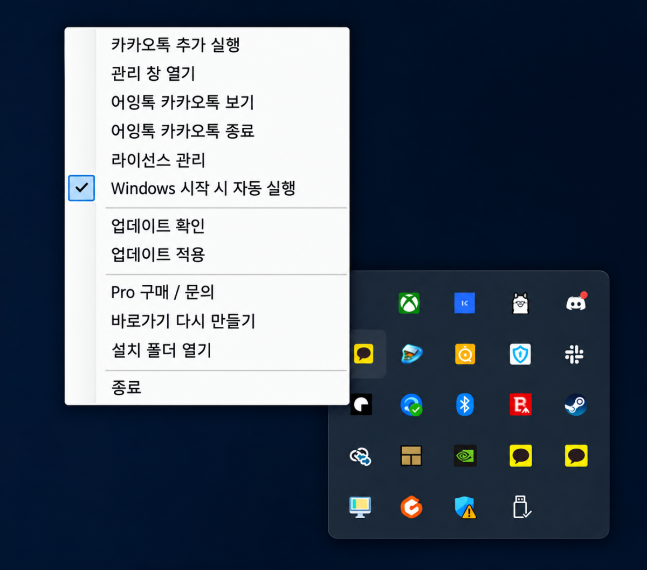Screen dimensions: 647x570
Task: Click the blue IC square tray icon
Action: 465,303
